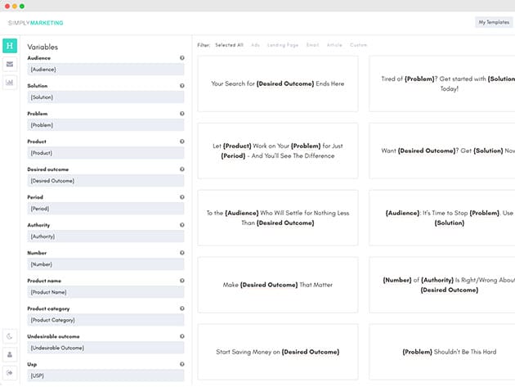
Task: Select the "Start Saving Money" headline card
Action: pyautogui.click(x=278, y=352)
